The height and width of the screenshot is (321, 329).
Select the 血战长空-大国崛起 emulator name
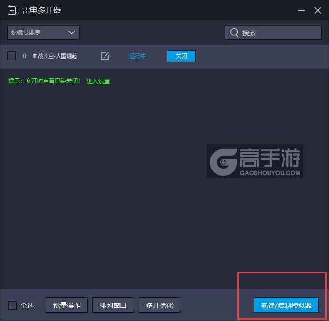pos(55,56)
